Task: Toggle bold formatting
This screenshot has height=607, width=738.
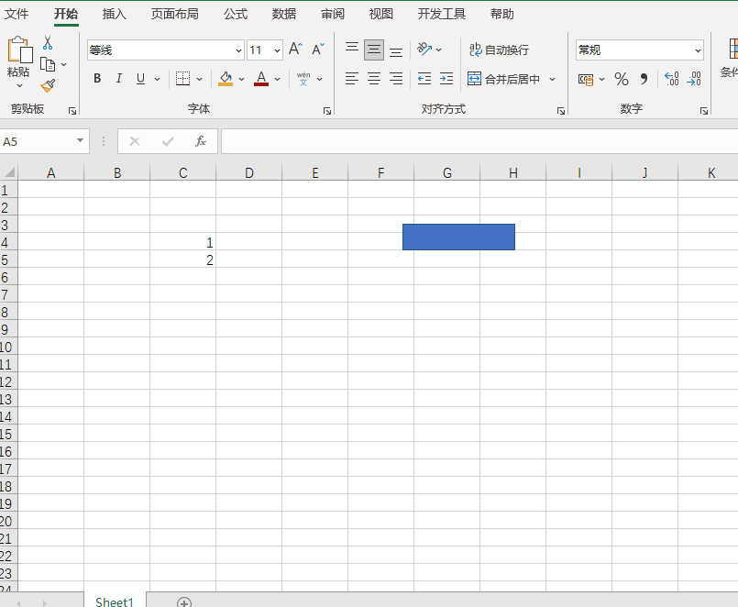Action: tap(97, 79)
